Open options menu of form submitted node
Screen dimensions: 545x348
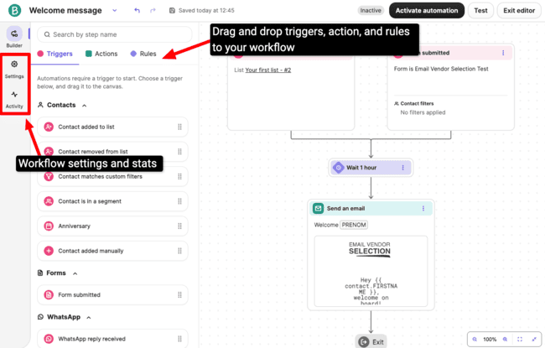503,53
